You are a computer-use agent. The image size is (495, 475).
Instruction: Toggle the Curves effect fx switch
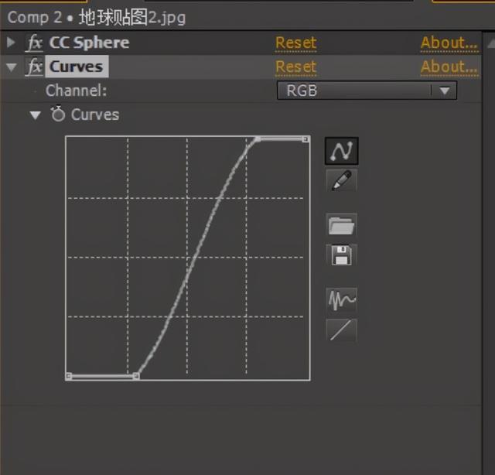[34, 67]
